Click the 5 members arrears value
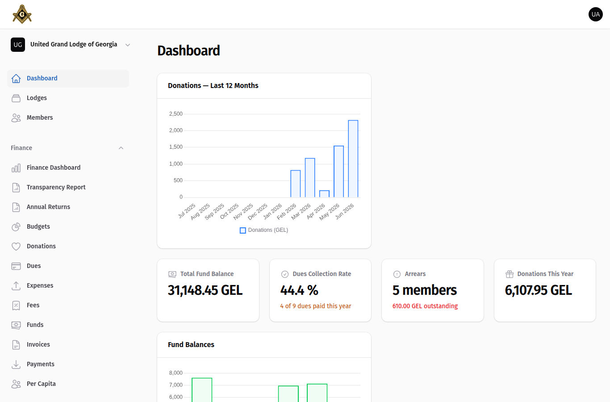This screenshot has height=402, width=610. point(425,290)
